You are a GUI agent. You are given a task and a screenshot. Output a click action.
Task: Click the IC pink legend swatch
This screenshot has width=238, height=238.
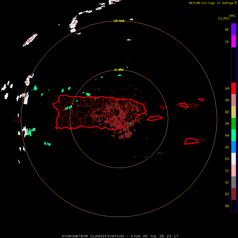234,171
